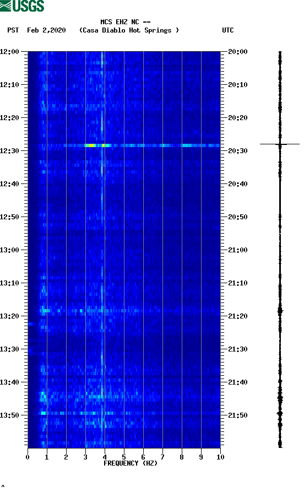Click the 1 Hz frequency tick label
The width and height of the screenshot is (304, 492).
[47, 457]
